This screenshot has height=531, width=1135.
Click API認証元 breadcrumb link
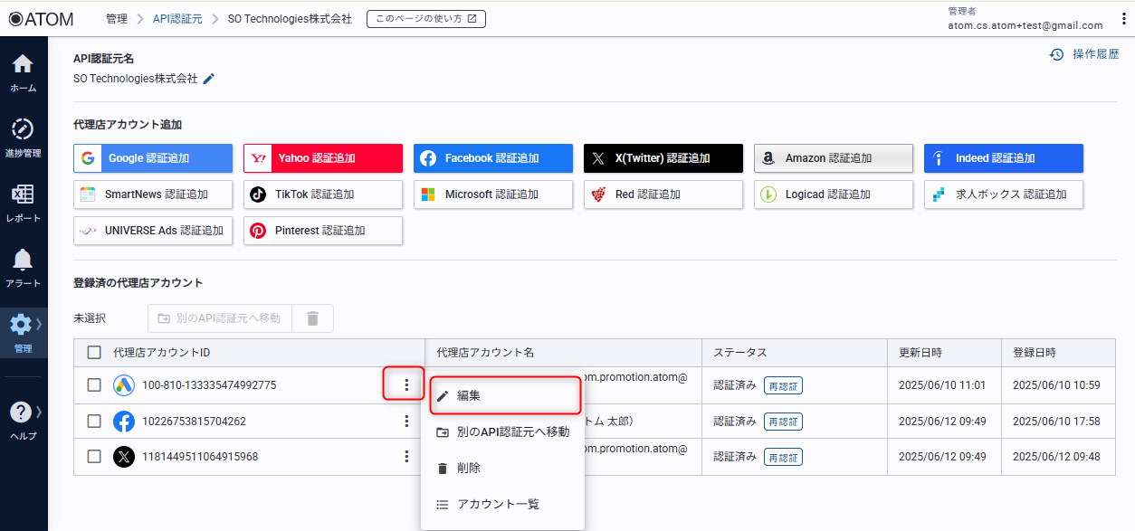pyautogui.click(x=177, y=19)
